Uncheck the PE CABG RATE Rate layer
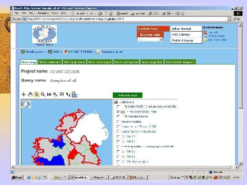Viewport: 247px width, 185px height. pyautogui.click(x=118, y=112)
